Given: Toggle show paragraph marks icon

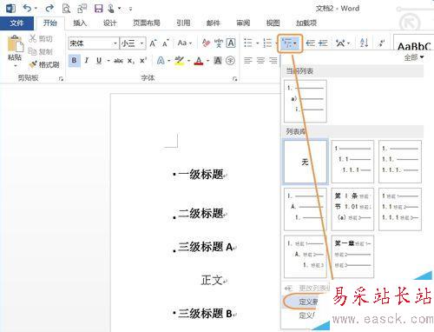Looking at the screenshot, I should click(x=382, y=43).
